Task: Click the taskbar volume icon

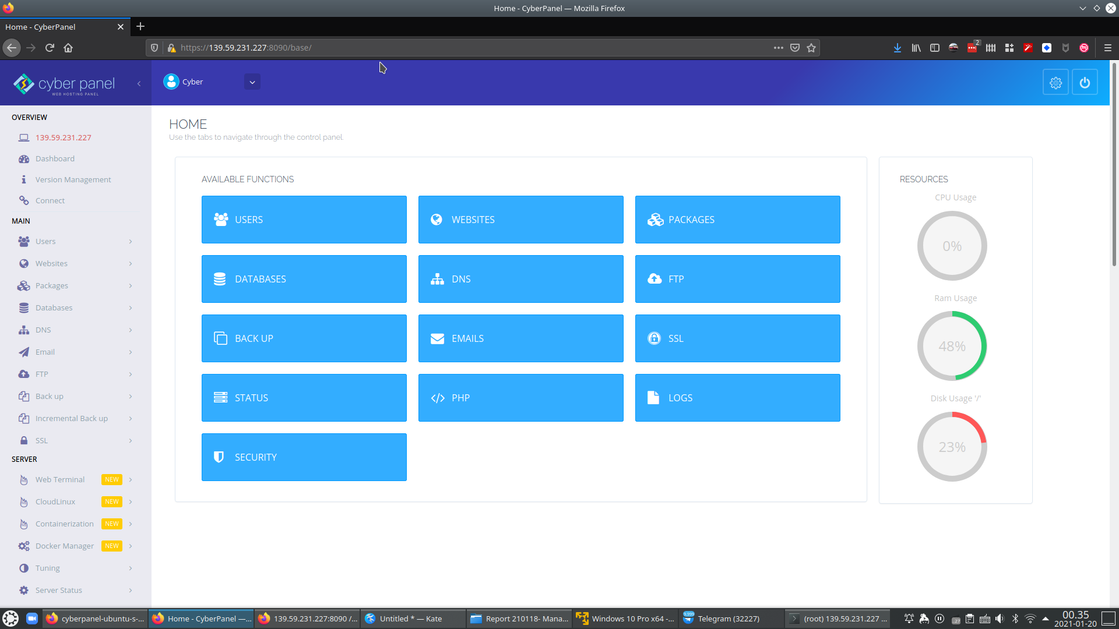Action: (1000, 619)
